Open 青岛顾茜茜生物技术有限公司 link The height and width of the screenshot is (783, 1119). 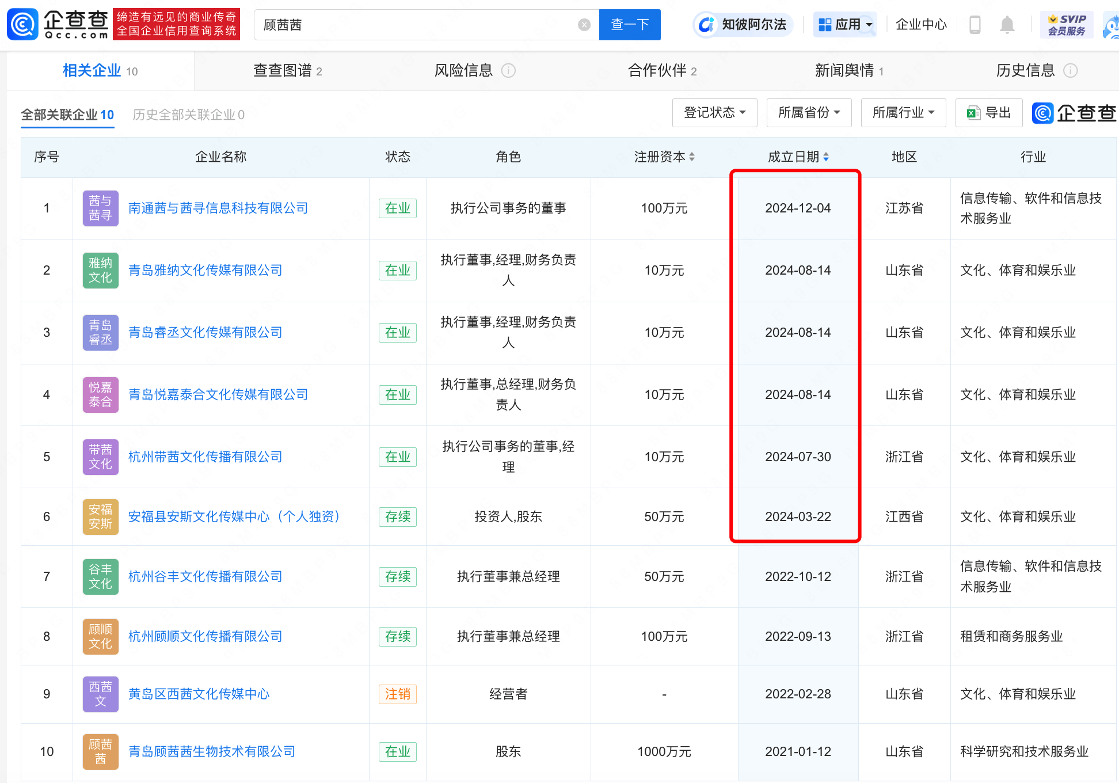click(x=212, y=752)
